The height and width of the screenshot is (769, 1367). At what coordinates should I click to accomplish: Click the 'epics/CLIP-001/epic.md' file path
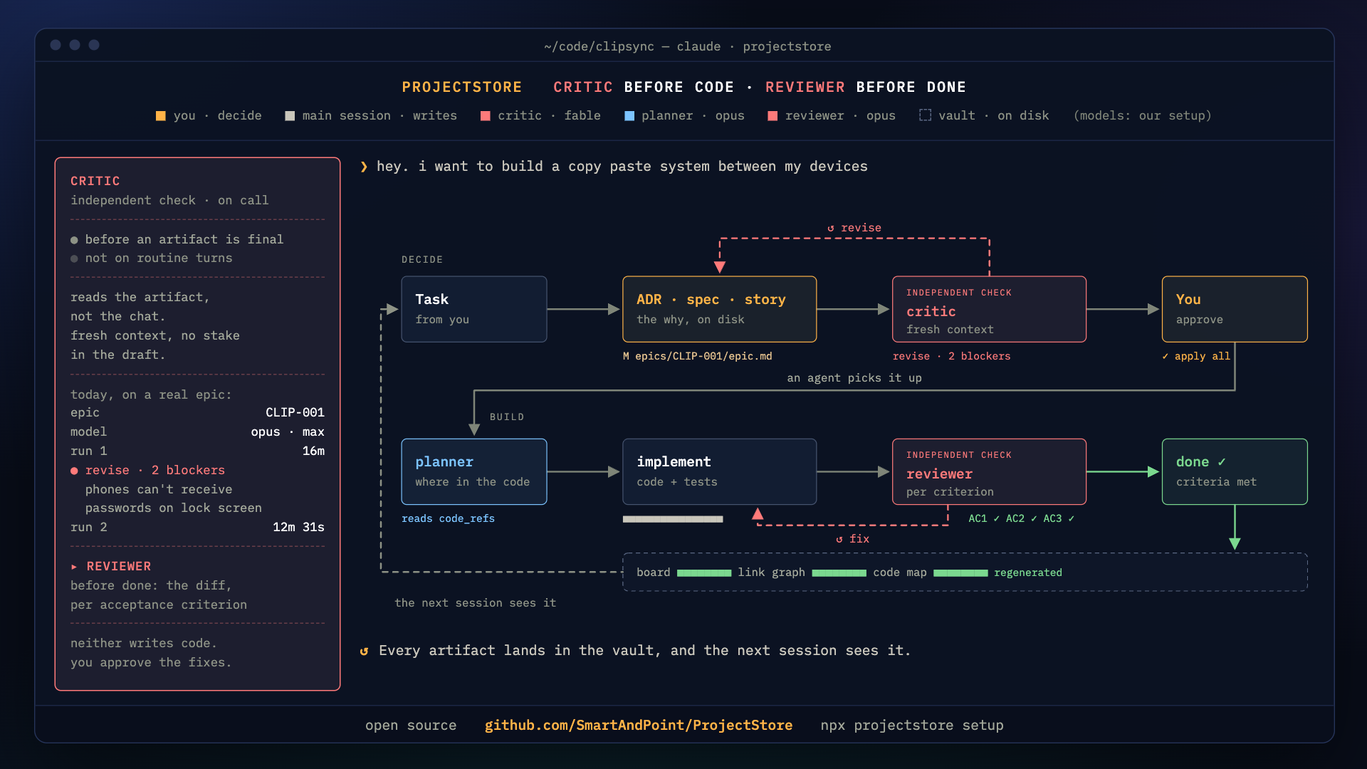[703, 357]
